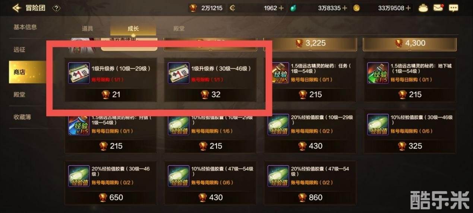Screen dimensions: 473x213
Task: Open 收藏簿 in the sidebar
Action: click(22, 117)
